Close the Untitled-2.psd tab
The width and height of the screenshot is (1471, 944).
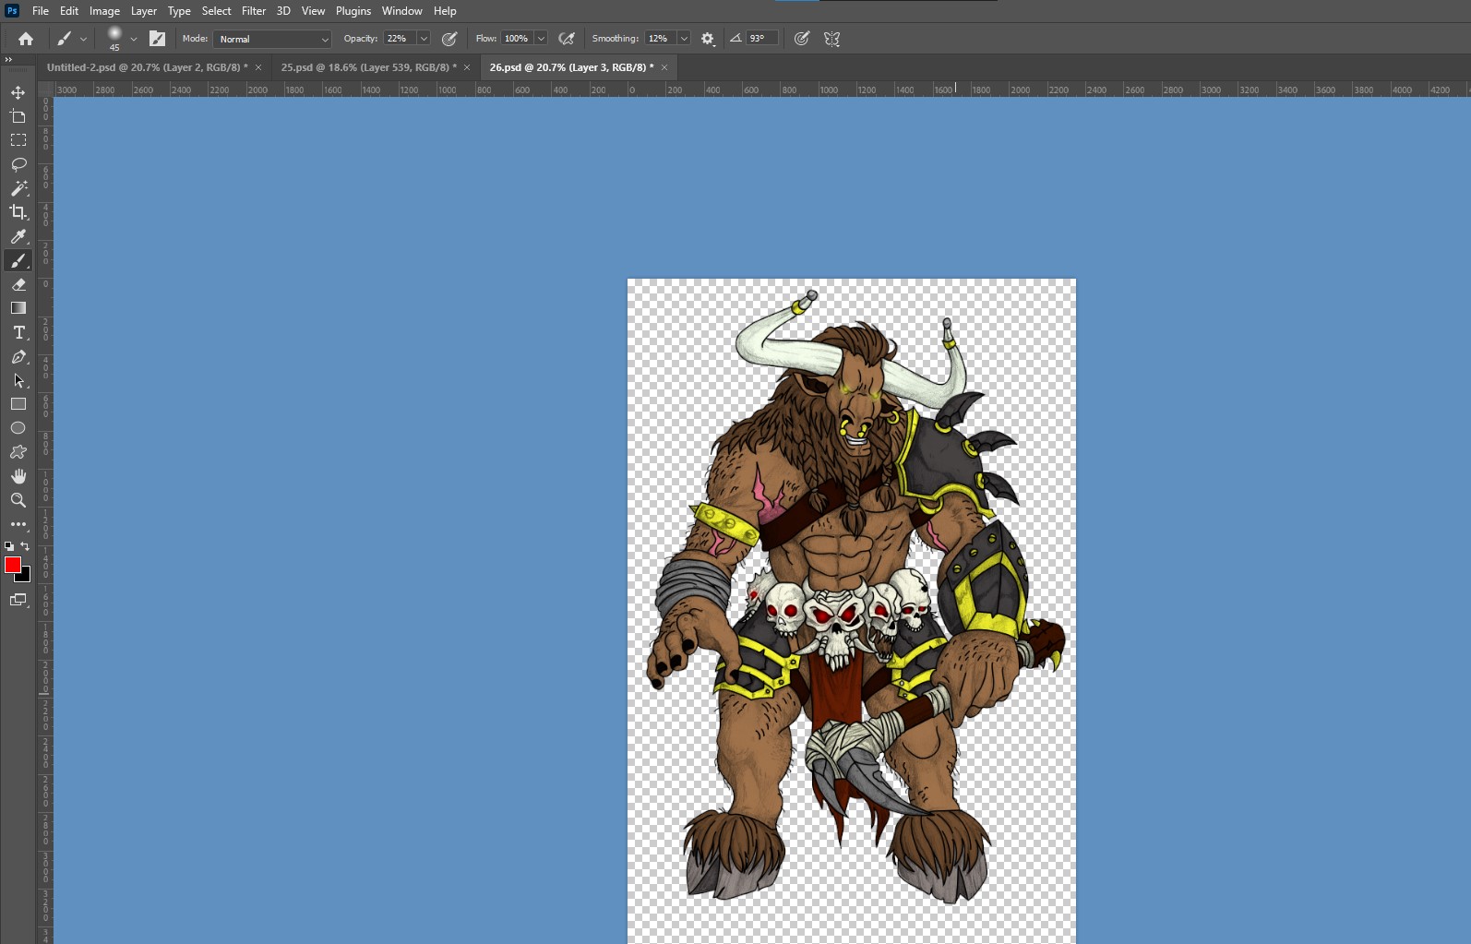258,67
